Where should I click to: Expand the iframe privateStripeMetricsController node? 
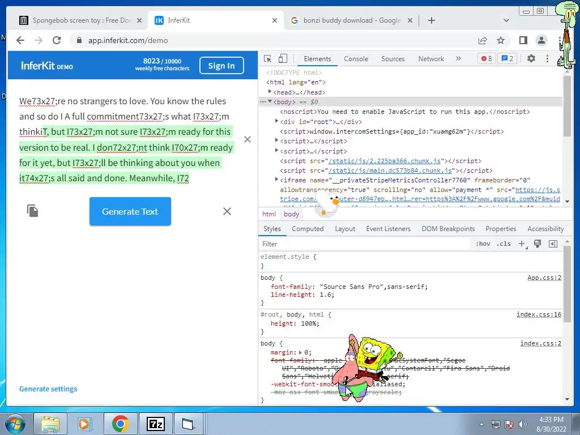[276, 180]
